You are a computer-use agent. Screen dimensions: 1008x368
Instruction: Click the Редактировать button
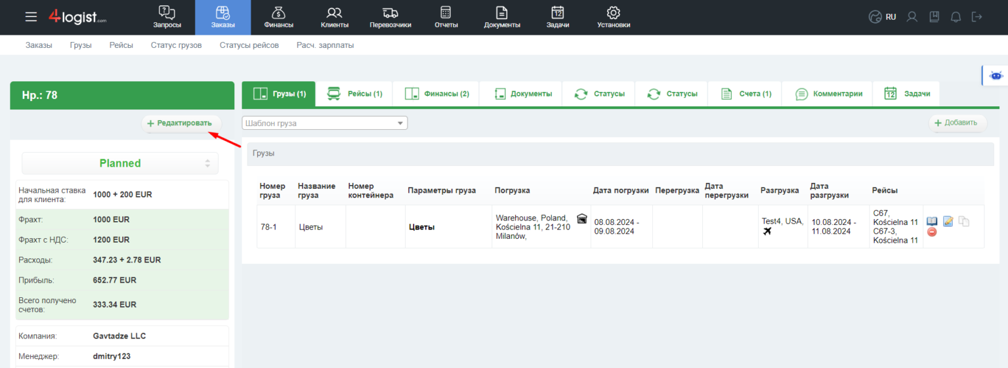[181, 123]
